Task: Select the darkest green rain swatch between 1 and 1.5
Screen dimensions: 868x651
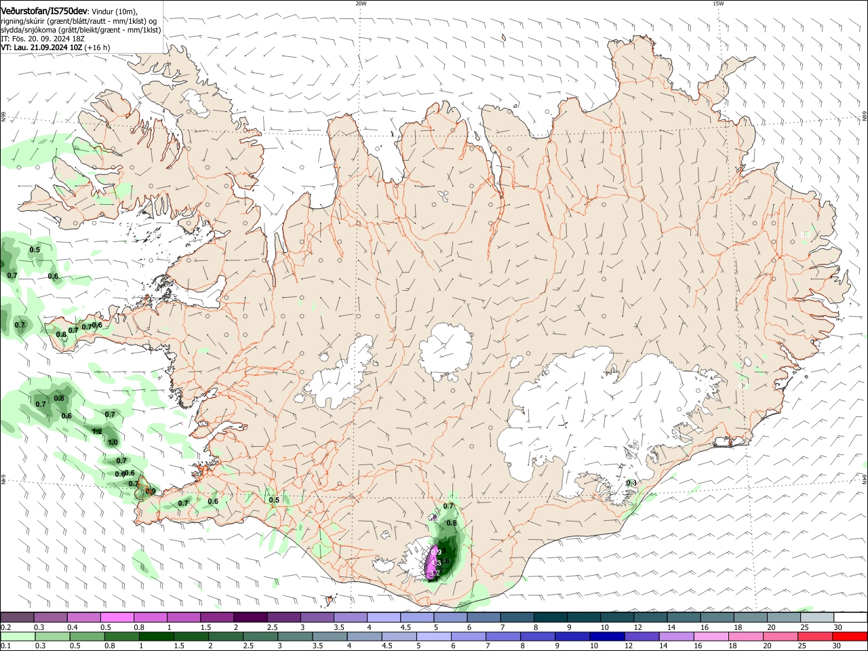Action: (x=157, y=636)
